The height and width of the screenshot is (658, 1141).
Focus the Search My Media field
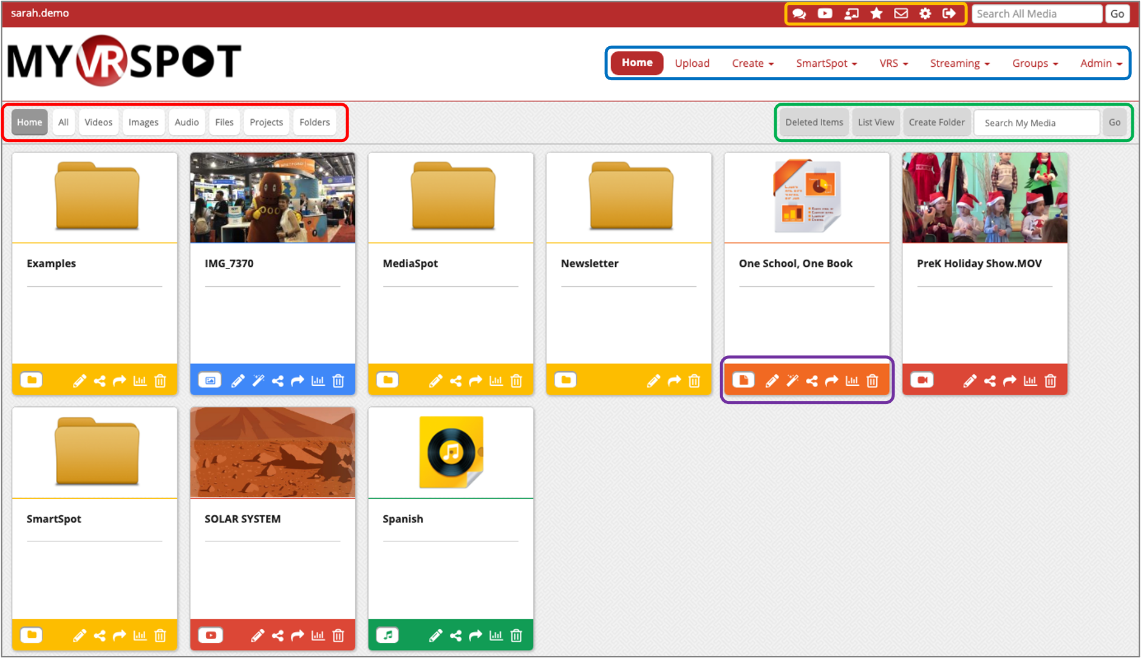tap(1037, 122)
